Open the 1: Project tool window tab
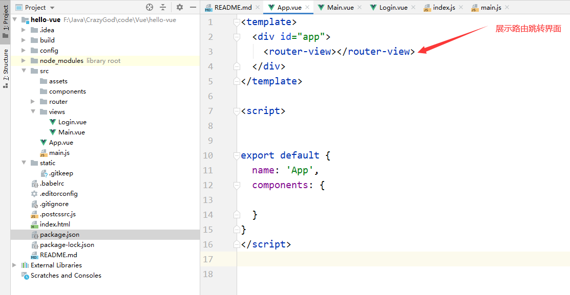Viewport: 570px width, 295px height. click(6, 21)
